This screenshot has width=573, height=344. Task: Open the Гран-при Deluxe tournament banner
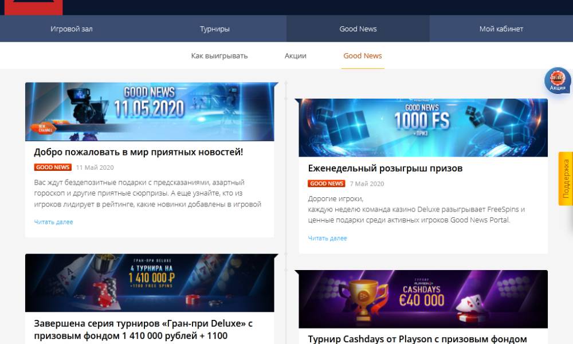click(x=150, y=283)
